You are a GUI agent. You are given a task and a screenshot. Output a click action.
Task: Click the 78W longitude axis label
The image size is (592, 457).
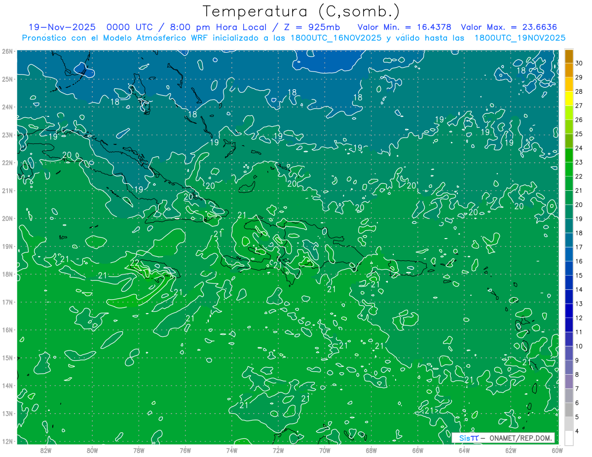coord(139,450)
